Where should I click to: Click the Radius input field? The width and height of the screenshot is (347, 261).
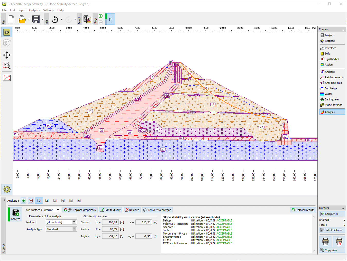click(x=110, y=229)
